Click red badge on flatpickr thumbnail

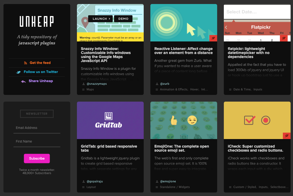pyautogui.click(x=284, y=38)
